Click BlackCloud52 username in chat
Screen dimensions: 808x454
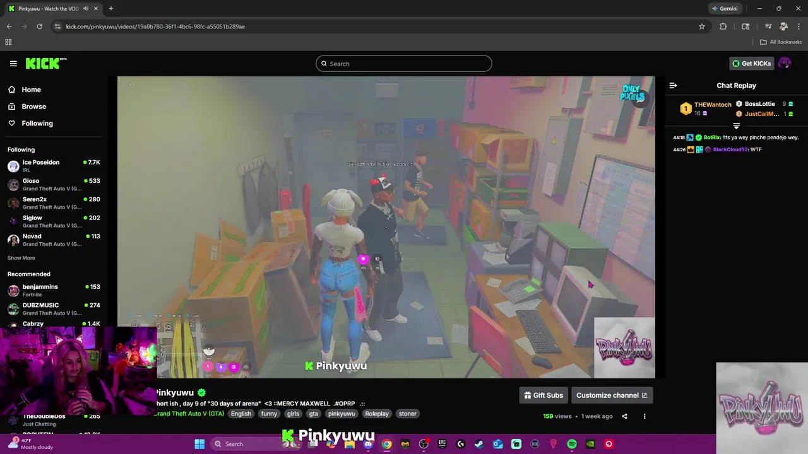pos(730,150)
